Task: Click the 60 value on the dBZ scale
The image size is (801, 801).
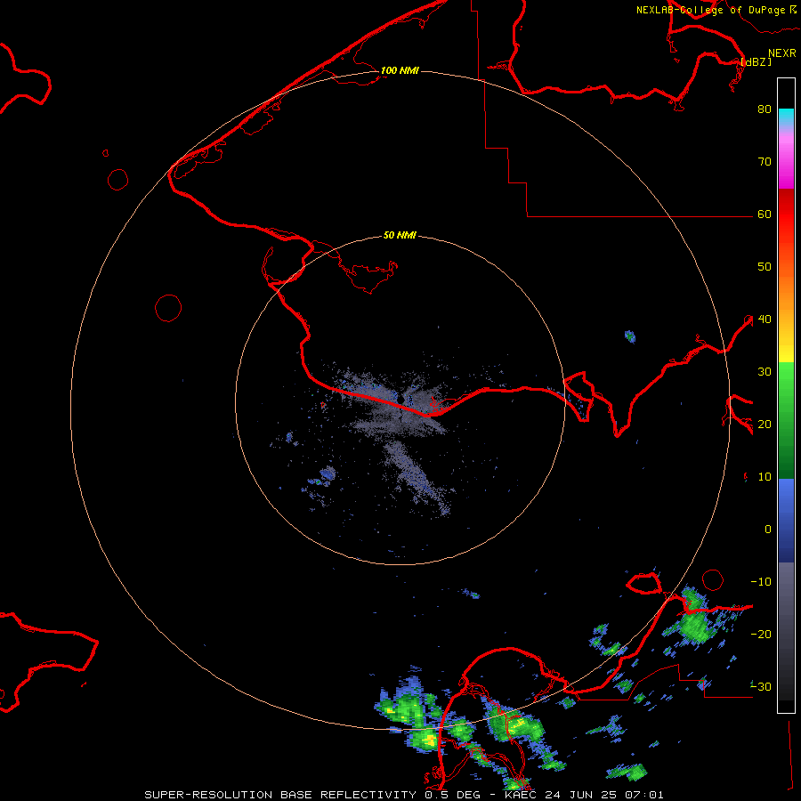Action: (765, 214)
